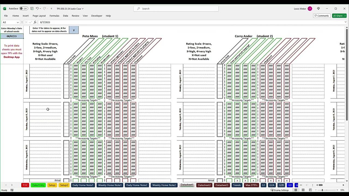Screen dimensions: 349x196
Task: Switch to the Setup2 sheet
Action: (64, 185)
